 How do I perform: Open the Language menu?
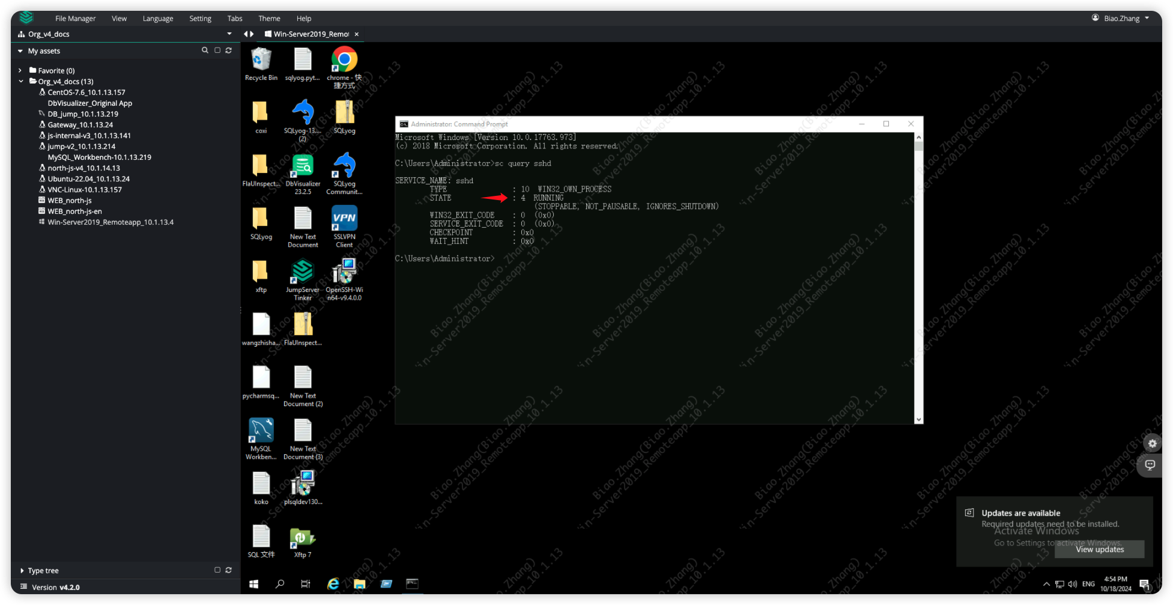pyautogui.click(x=158, y=19)
